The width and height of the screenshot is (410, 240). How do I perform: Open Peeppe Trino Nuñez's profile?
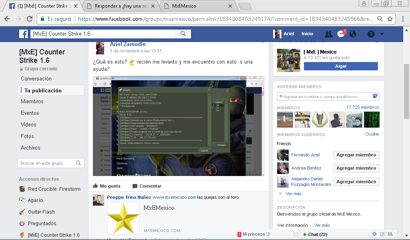tap(129, 197)
